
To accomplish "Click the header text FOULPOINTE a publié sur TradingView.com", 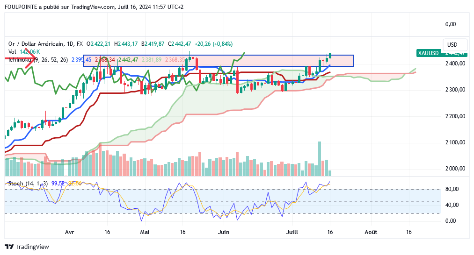I will click(59, 7).
